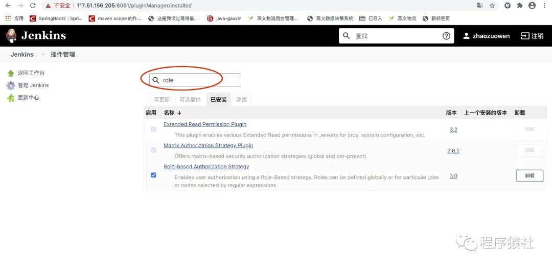Click the plugin filter magnifier icon

pos(155,80)
